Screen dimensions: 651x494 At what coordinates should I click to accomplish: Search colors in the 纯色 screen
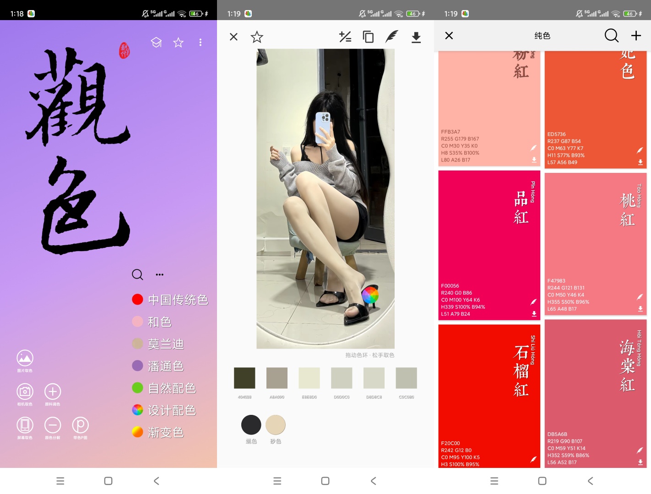click(611, 35)
